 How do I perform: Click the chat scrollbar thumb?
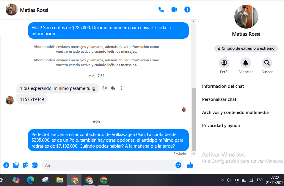pyautogui.click(x=194, y=119)
